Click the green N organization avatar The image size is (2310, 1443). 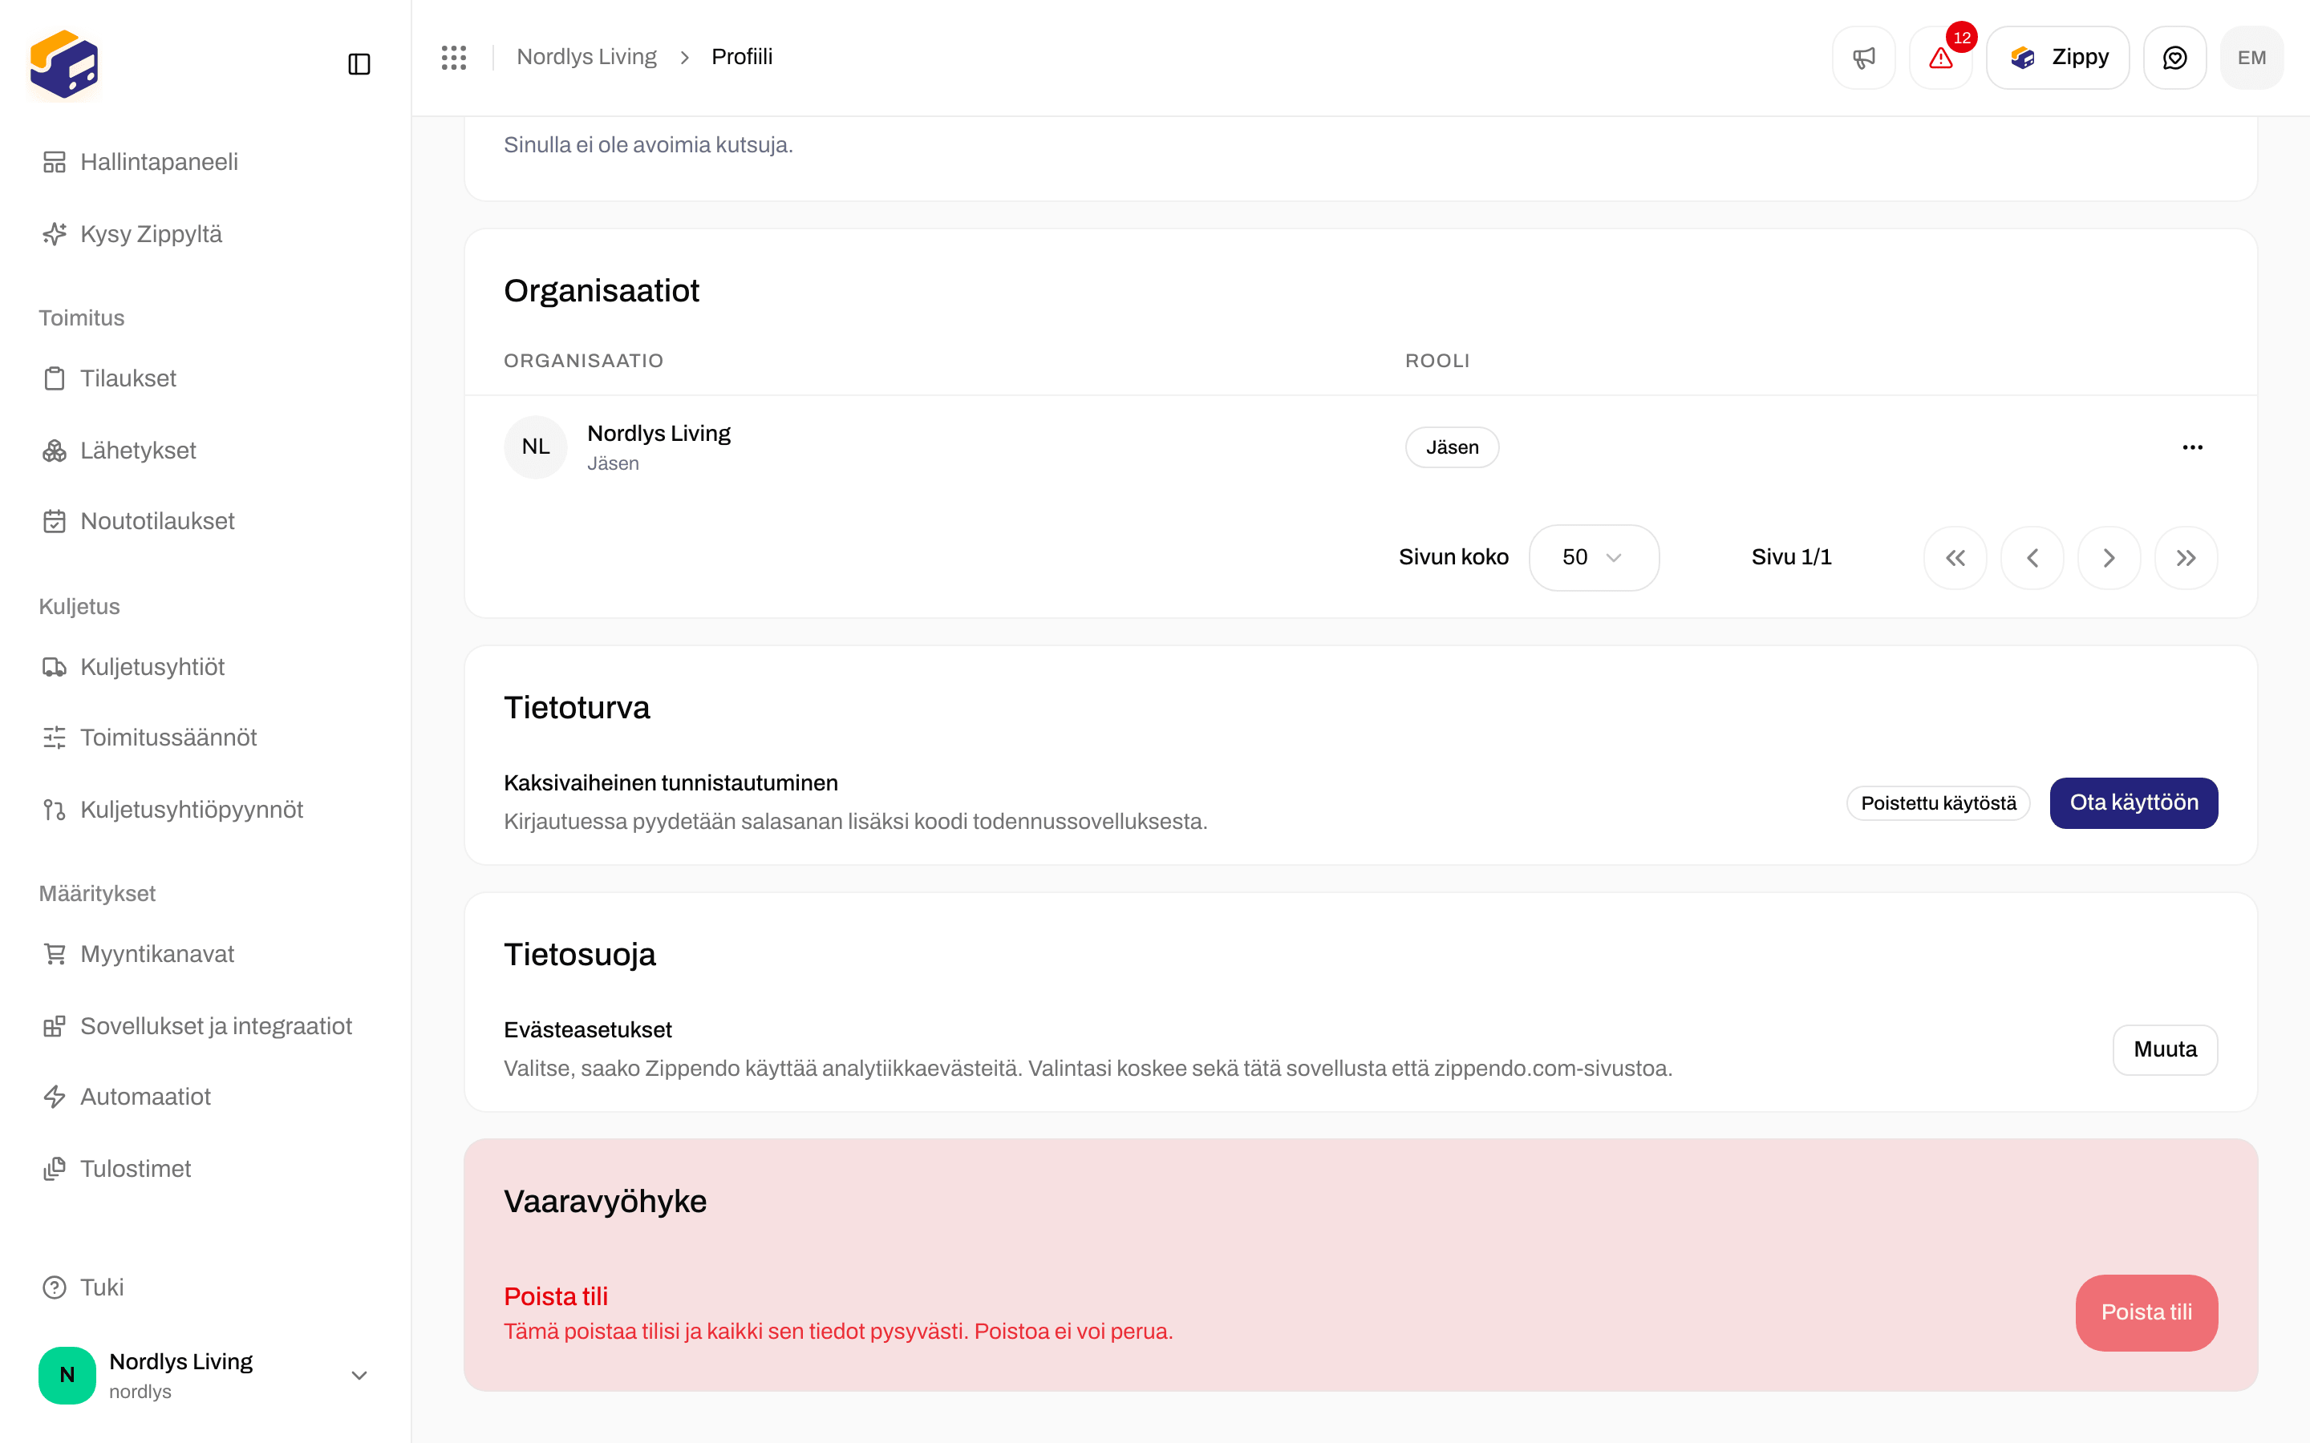(x=67, y=1375)
